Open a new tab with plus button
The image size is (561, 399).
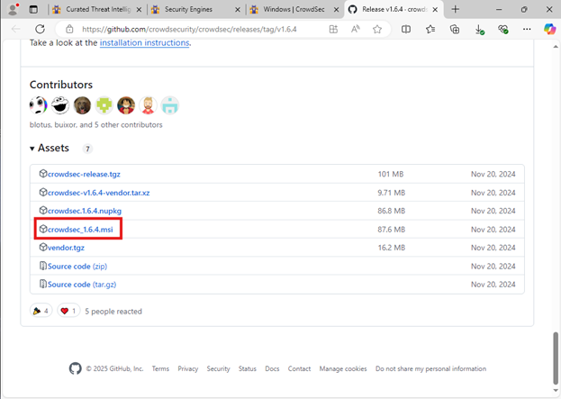click(x=456, y=9)
